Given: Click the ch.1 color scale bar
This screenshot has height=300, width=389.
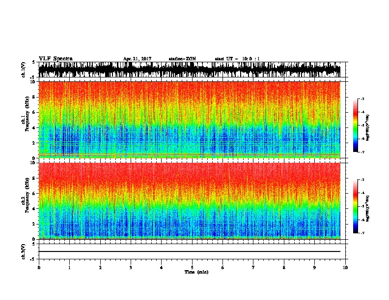Looking at the screenshot, I should tap(356, 125).
